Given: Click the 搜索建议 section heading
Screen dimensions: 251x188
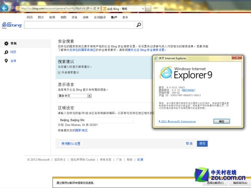Looking at the screenshot, I should [66, 62].
